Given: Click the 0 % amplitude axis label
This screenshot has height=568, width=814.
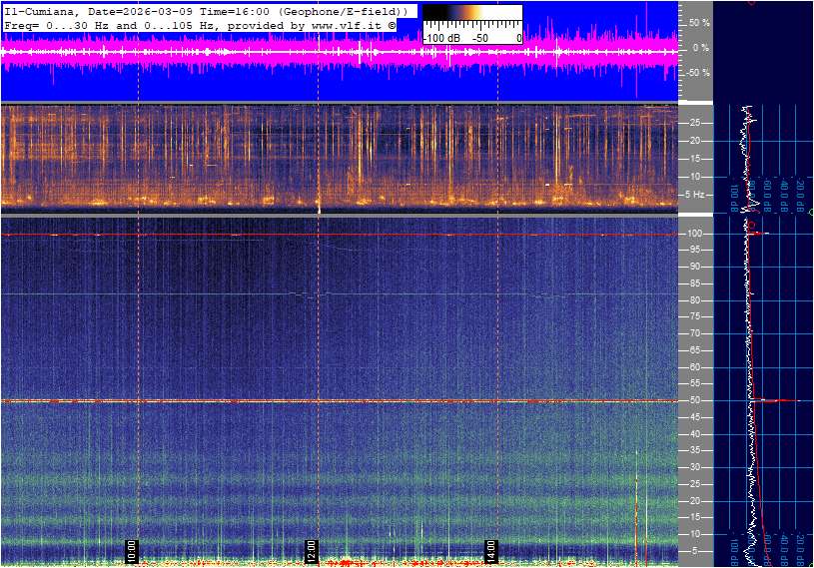Looking at the screenshot, I should pyautogui.click(x=700, y=47).
